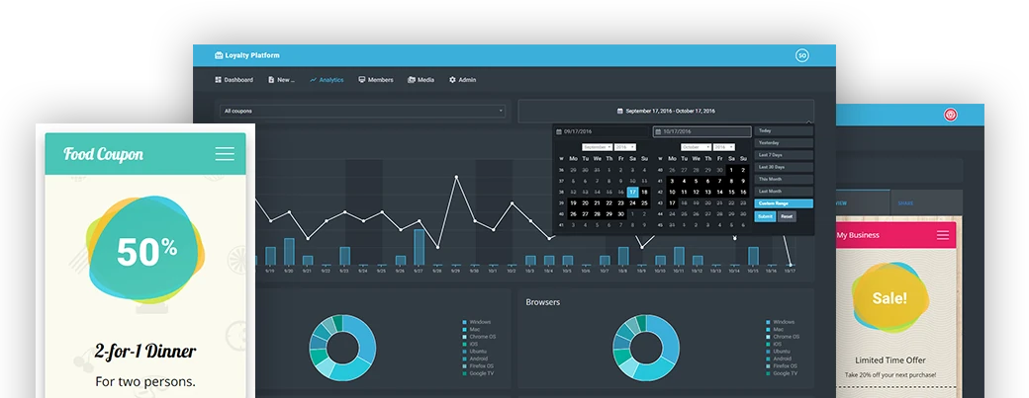Click the 50% badge on the Food Coupon
Image resolution: width=1029 pixels, height=398 pixels.
[145, 250]
